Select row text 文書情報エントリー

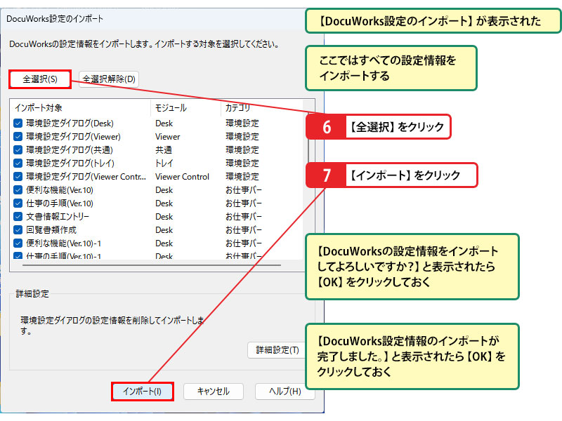pyautogui.click(x=58, y=217)
